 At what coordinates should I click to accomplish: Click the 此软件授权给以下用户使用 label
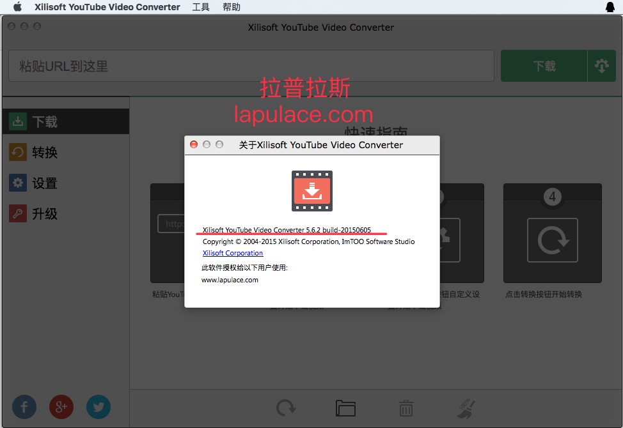pyautogui.click(x=244, y=268)
